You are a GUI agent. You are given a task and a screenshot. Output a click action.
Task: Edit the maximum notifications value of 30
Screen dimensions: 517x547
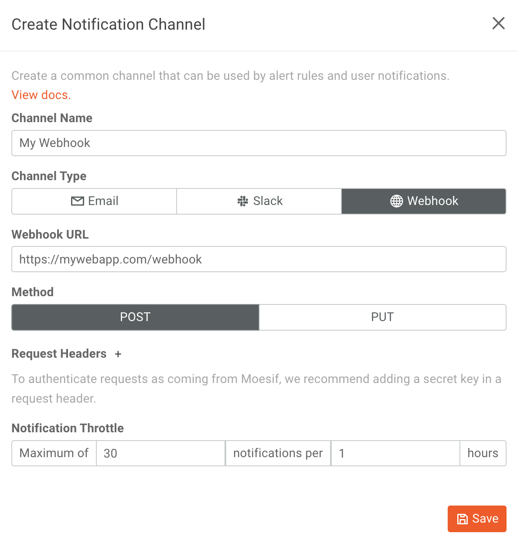pyautogui.click(x=160, y=453)
